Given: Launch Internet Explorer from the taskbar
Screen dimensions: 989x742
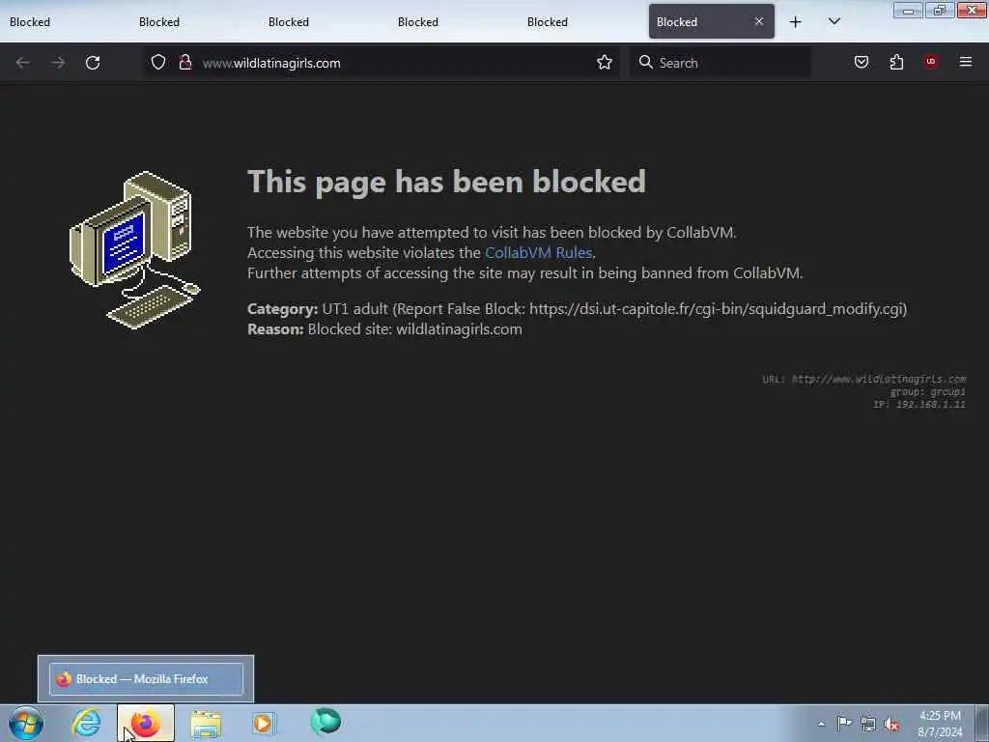Looking at the screenshot, I should [x=86, y=723].
